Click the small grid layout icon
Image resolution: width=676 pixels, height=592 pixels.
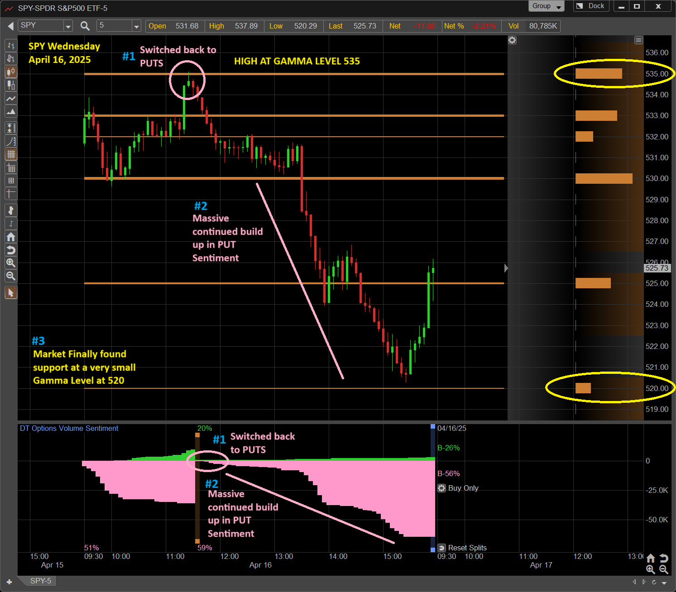11,181
